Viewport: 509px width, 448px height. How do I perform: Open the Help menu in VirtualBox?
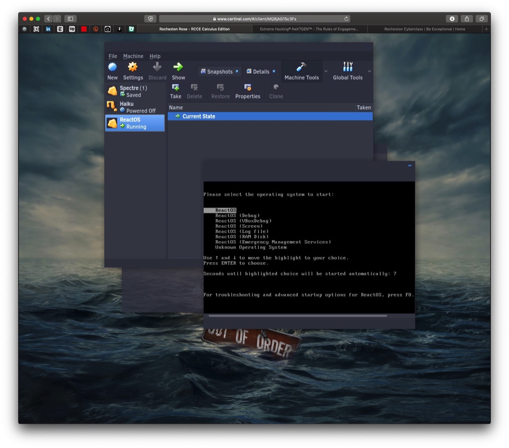(155, 56)
